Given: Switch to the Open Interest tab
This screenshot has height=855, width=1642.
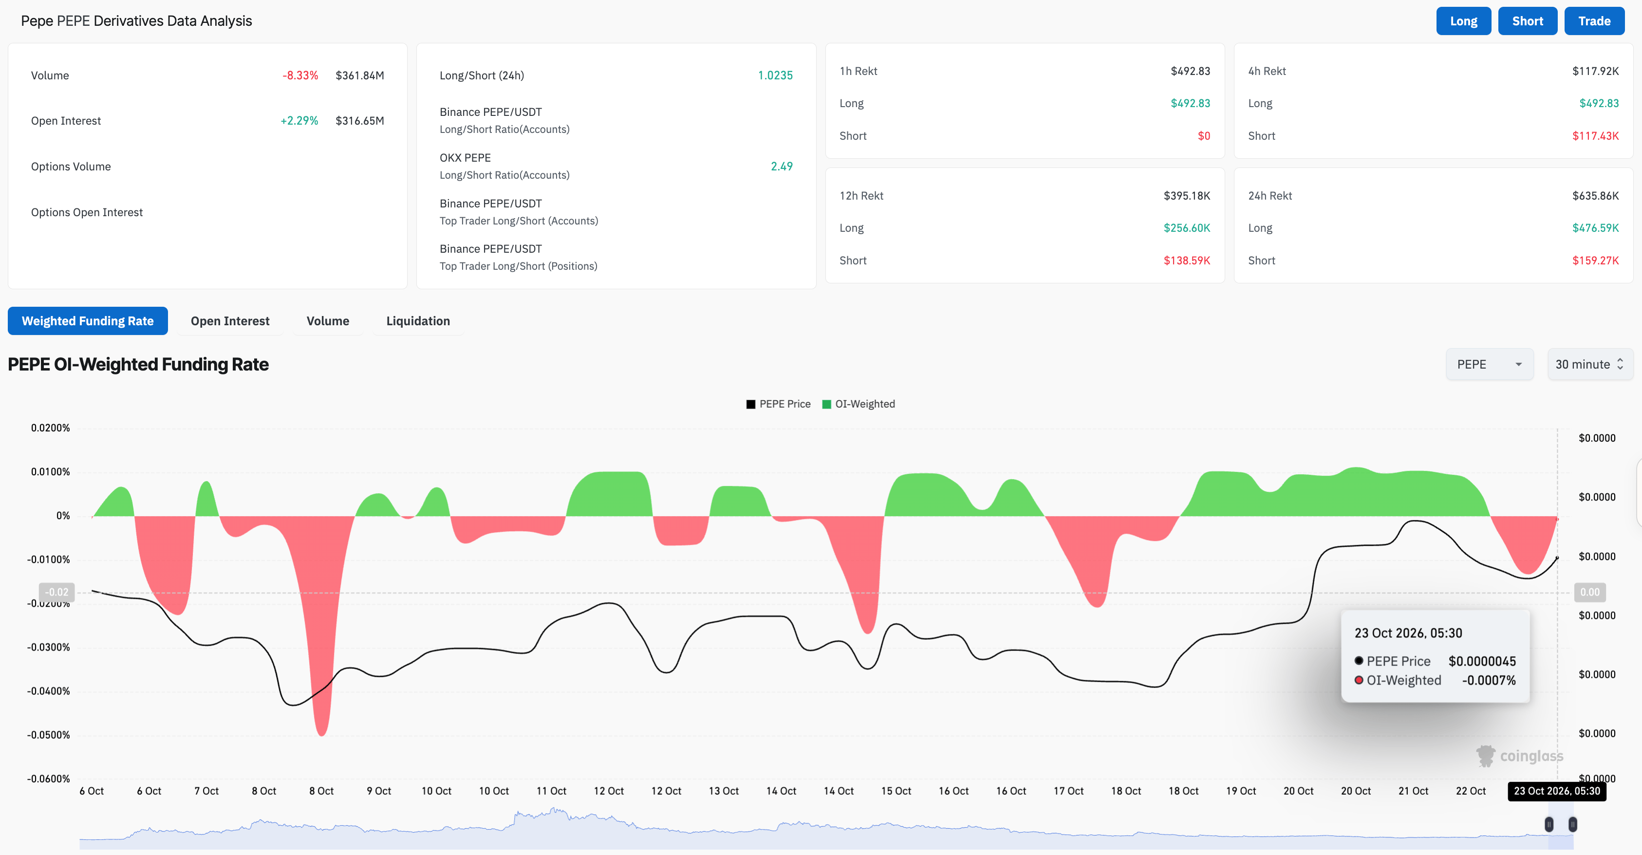Looking at the screenshot, I should coord(229,321).
